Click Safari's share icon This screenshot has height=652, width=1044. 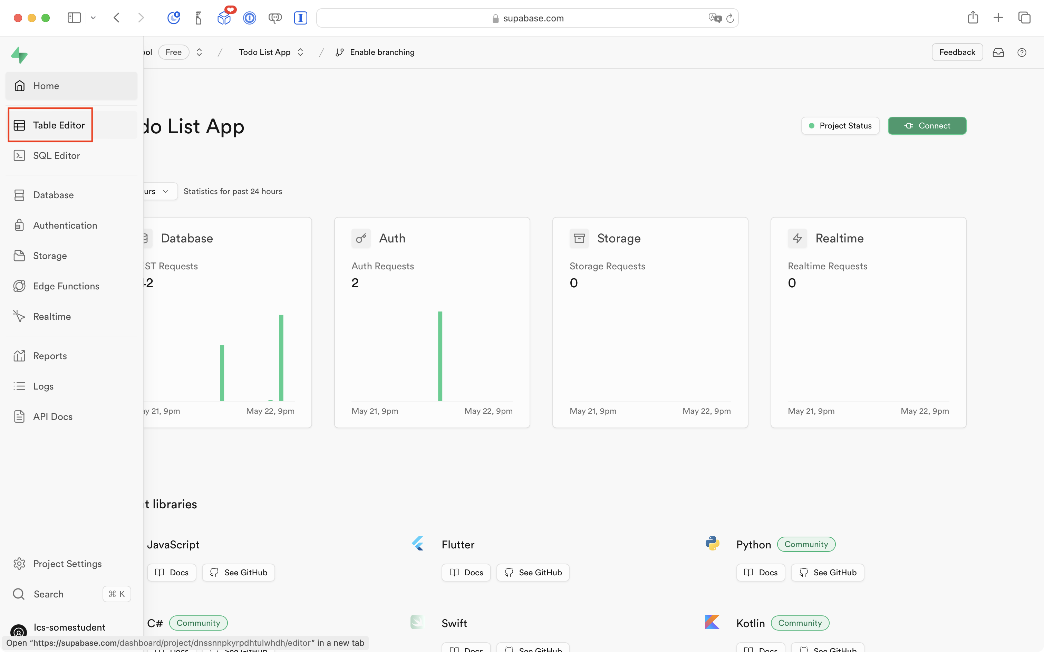[x=973, y=18]
